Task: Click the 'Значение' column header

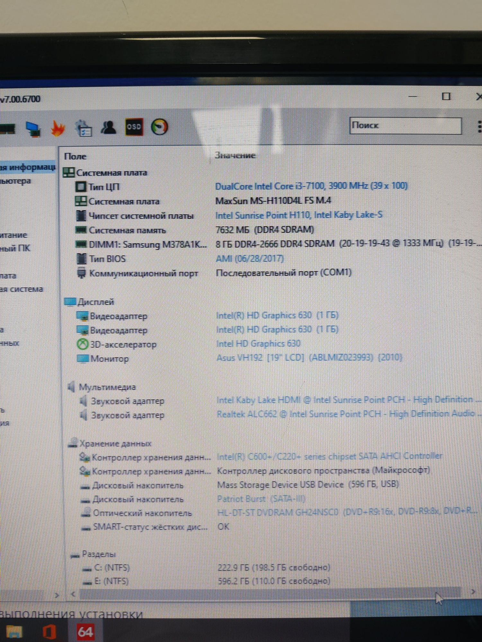Action: (x=235, y=155)
